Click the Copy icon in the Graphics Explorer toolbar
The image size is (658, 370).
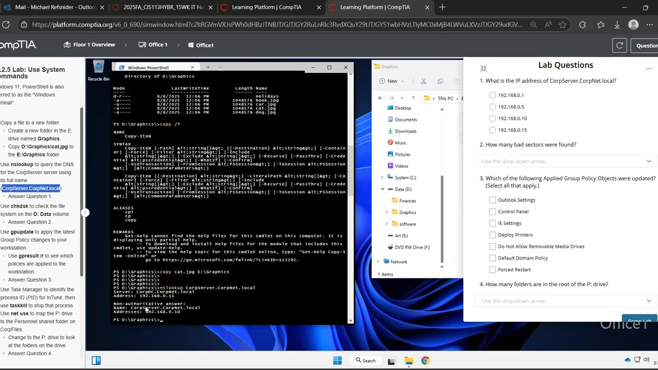[x=440, y=81]
